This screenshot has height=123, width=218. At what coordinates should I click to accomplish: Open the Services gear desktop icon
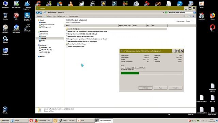[x=5, y=40]
